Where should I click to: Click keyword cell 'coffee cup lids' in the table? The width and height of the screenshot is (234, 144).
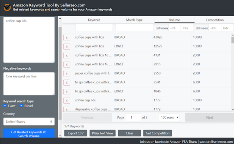pos(85,100)
